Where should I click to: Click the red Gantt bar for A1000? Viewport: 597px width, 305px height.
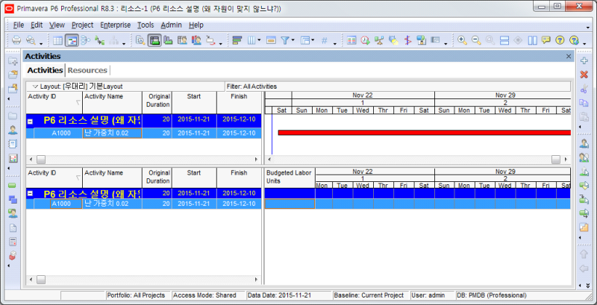coord(424,133)
